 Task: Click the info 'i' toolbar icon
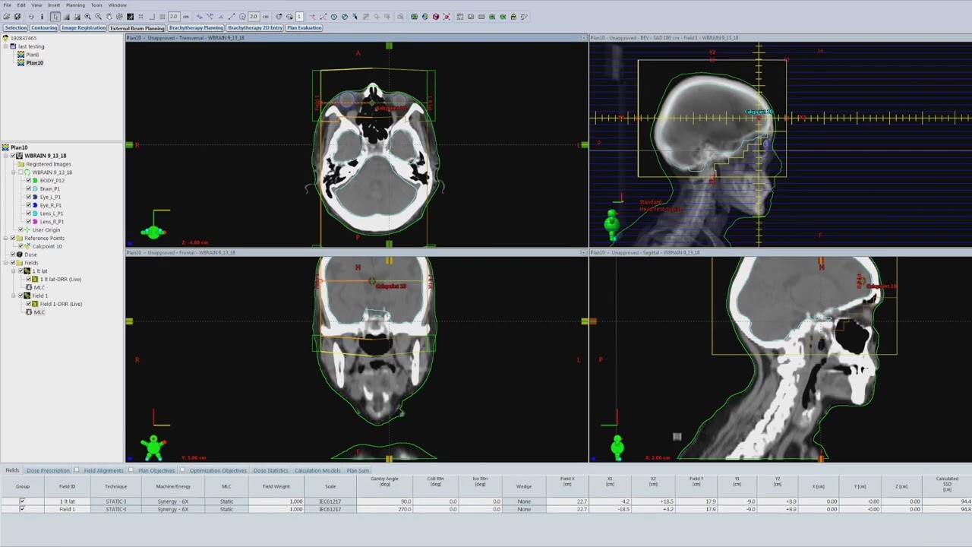(x=42, y=16)
